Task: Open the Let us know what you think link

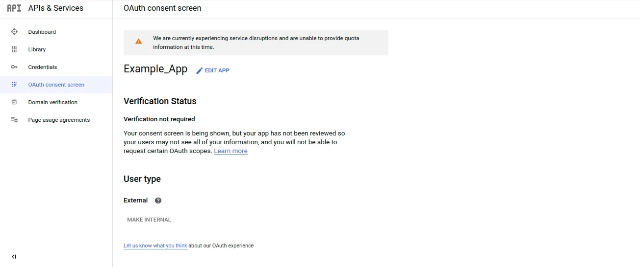Action: [x=155, y=245]
